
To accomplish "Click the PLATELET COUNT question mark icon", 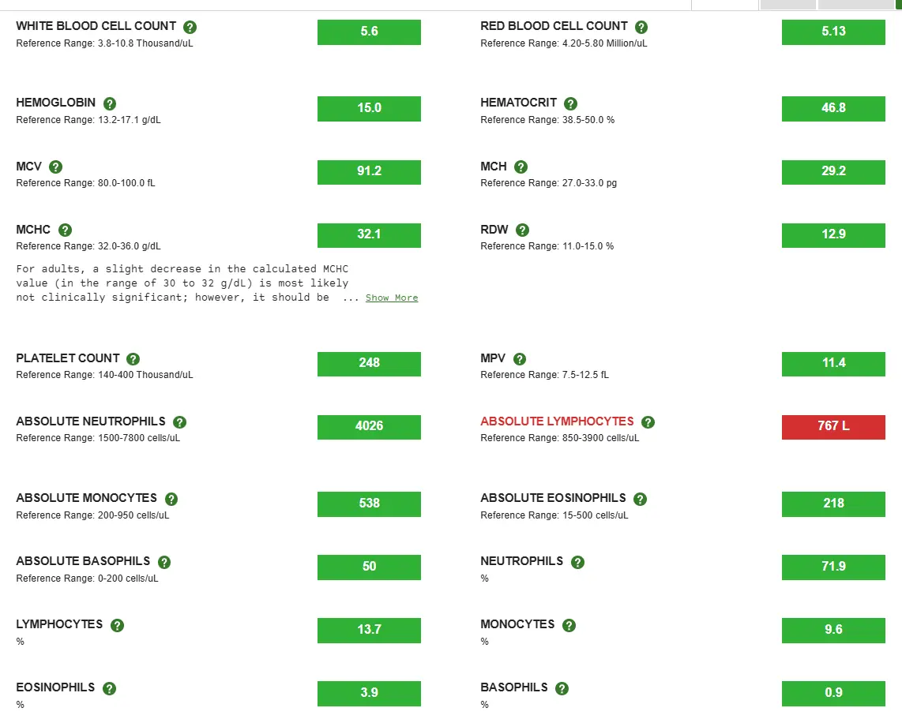I will pos(133,358).
